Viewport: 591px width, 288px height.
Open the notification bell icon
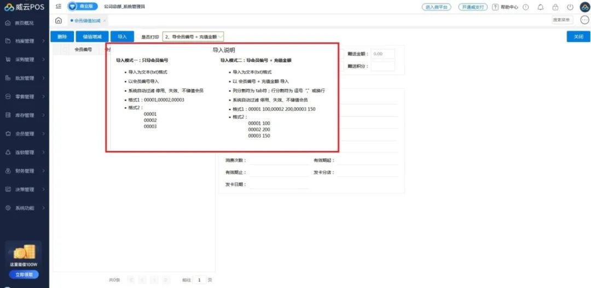(x=541, y=7)
